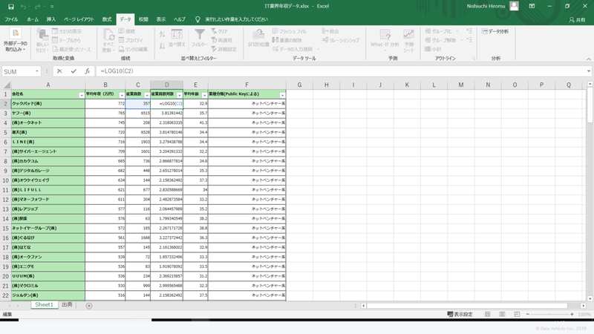Open Customize Quick Access Toolbar dropdown

pos(52,7)
